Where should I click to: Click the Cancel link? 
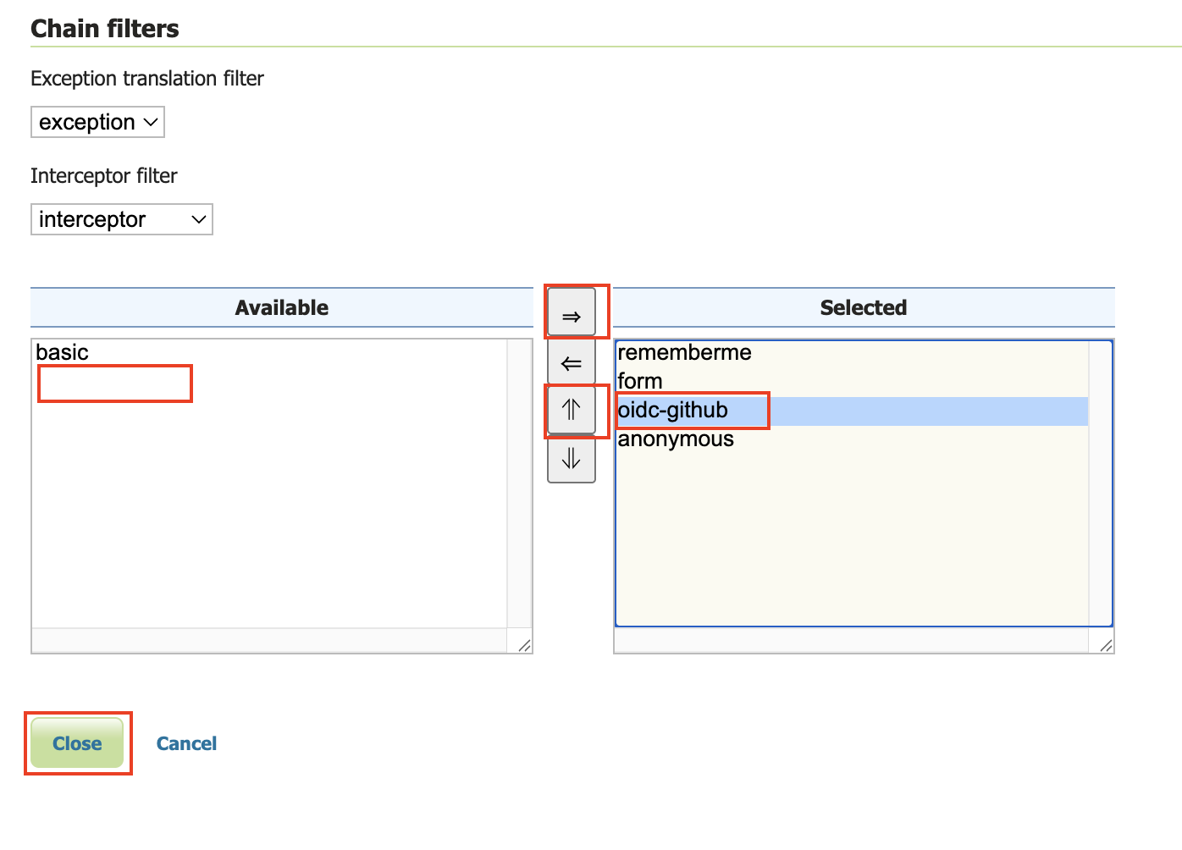(x=186, y=743)
